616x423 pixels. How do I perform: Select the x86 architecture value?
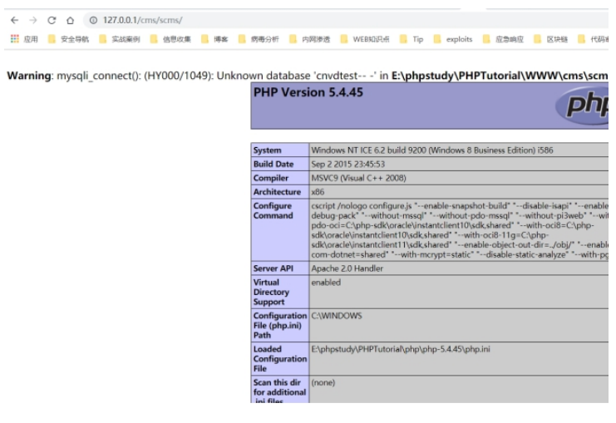(318, 192)
